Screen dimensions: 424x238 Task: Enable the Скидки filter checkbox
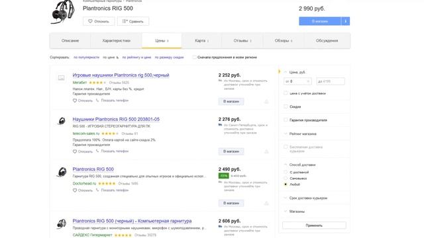pyautogui.click(x=286, y=106)
